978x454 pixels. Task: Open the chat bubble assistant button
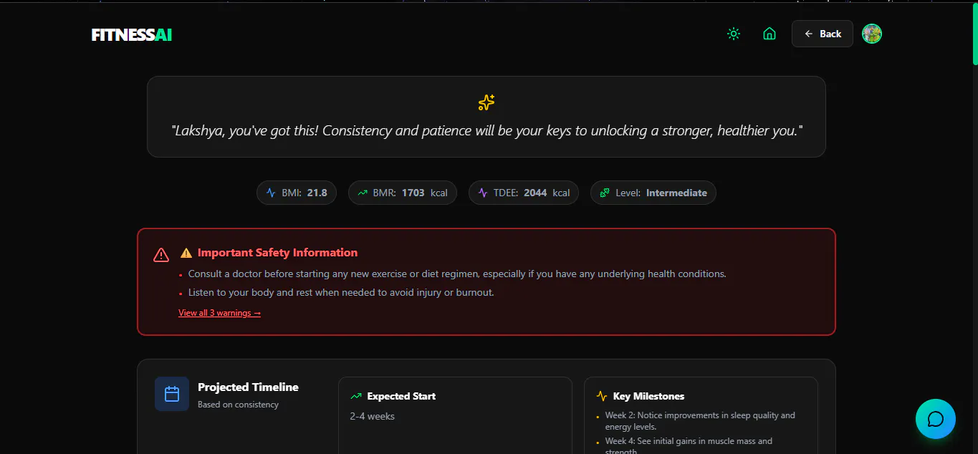pyautogui.click(x=936, y=419)
